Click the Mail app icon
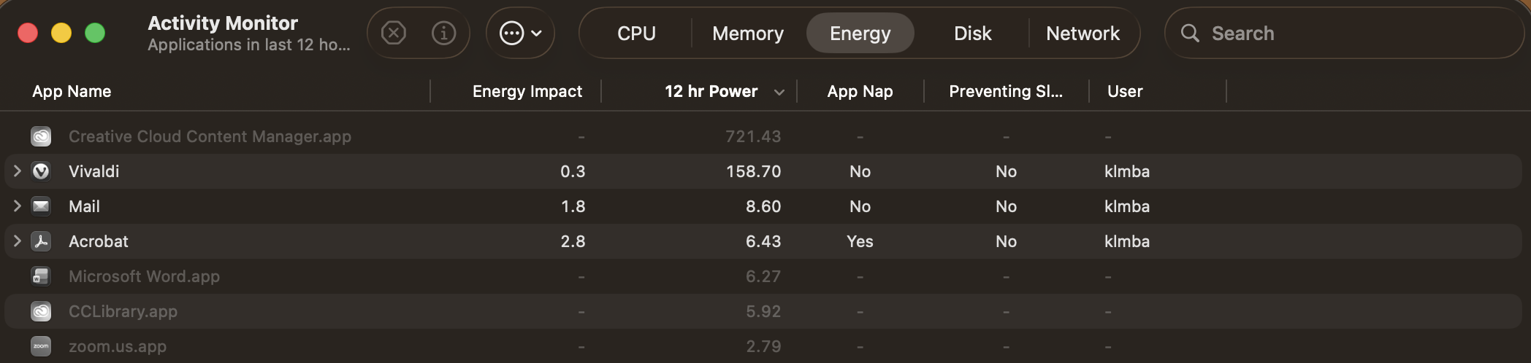The width and height of the screenshot is (1531, 363). click(41, 206)
